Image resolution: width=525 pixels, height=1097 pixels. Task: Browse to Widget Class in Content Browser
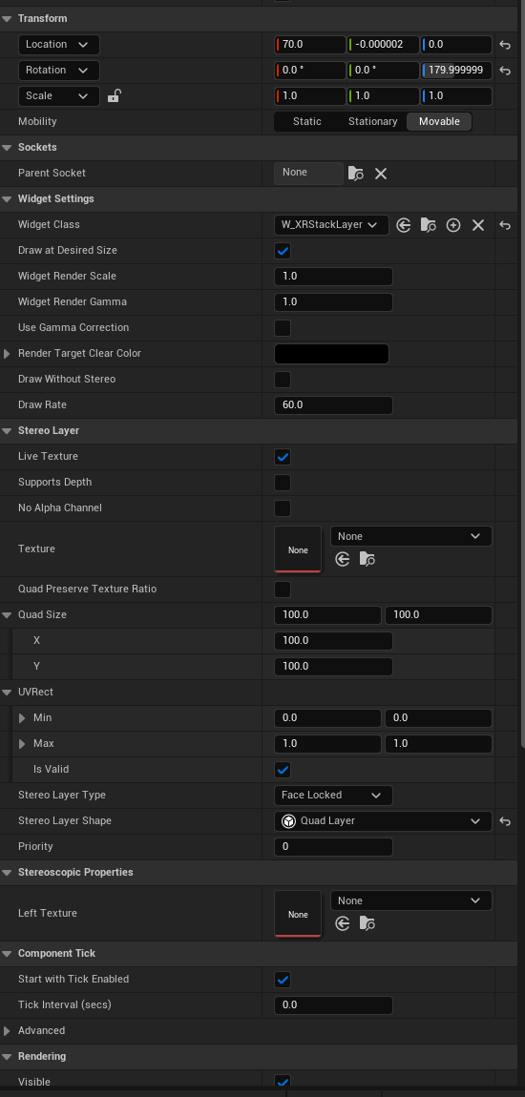tap(429, 225)
